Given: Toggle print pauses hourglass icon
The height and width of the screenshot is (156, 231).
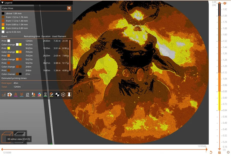Looking at the screenshot, I should coord(45,95).
